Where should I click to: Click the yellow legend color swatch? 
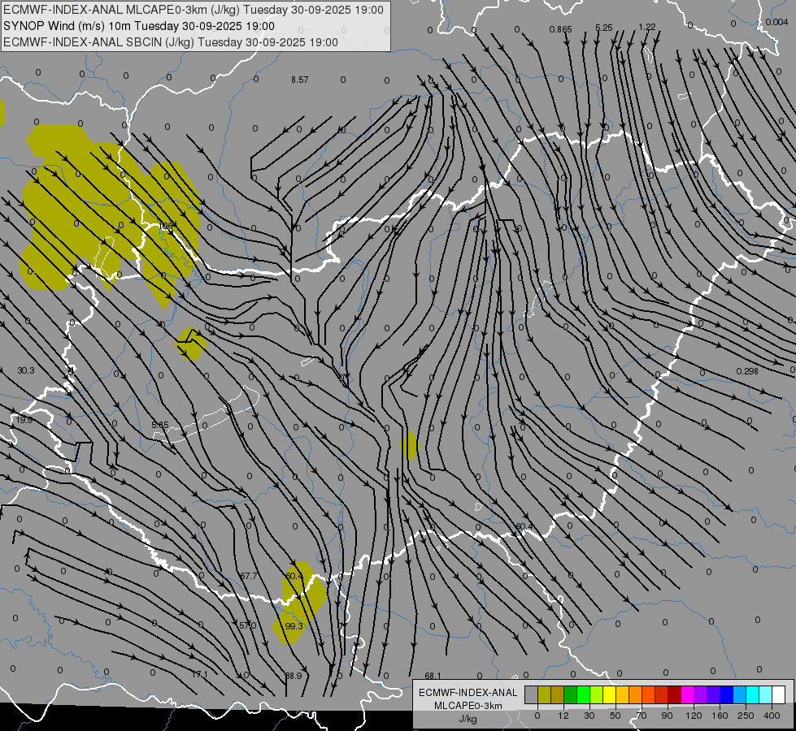609,694
